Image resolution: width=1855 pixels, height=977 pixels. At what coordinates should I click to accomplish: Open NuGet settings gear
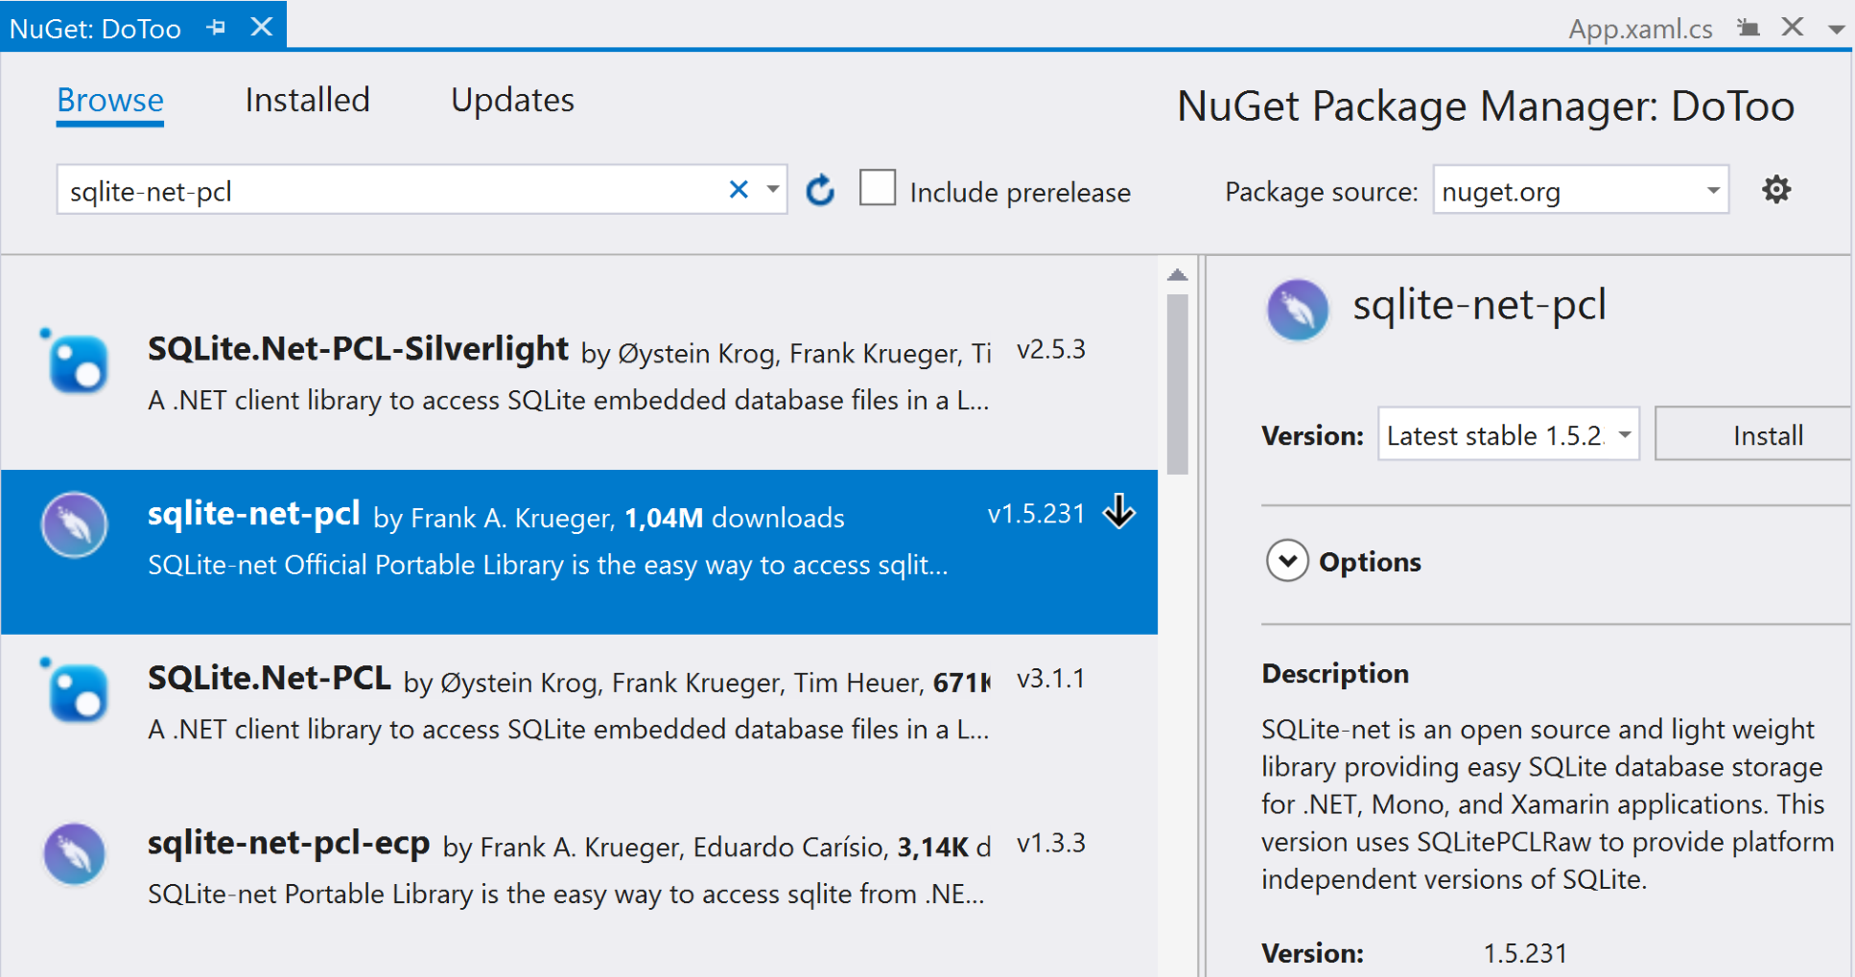(1776, 190)
